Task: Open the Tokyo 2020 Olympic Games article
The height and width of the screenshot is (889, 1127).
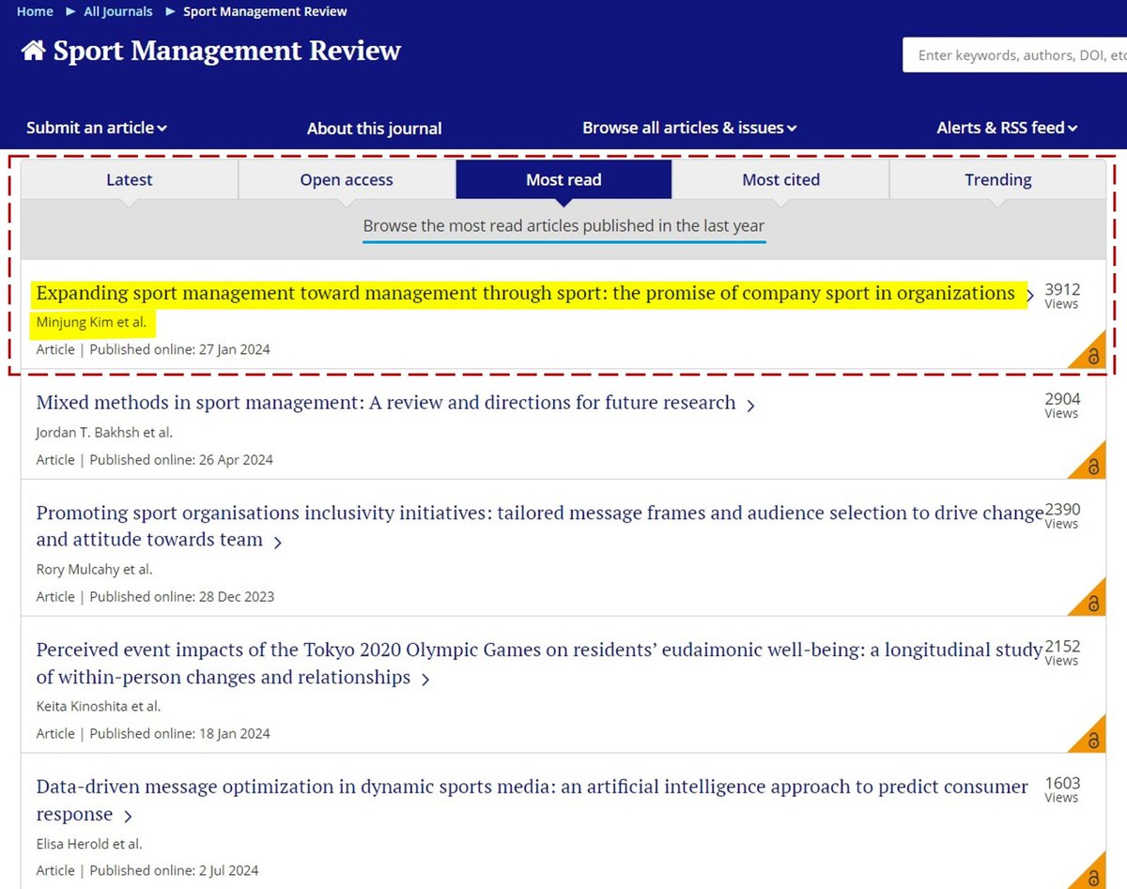Action: [x=539, y=663]
